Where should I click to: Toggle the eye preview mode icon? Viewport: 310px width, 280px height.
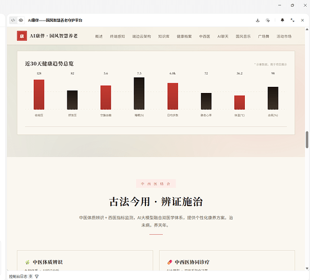click(x=21, y=20)
